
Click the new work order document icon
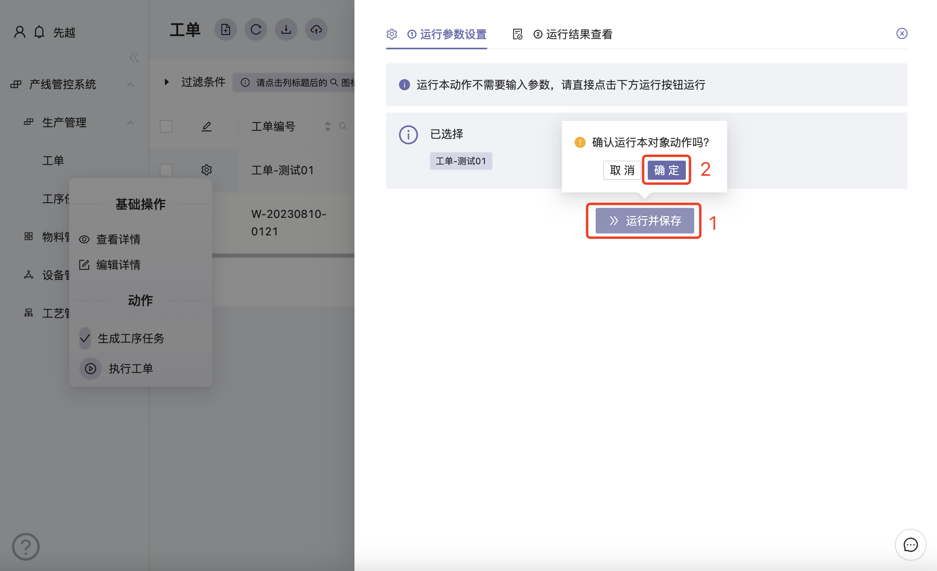pos(225,30)
